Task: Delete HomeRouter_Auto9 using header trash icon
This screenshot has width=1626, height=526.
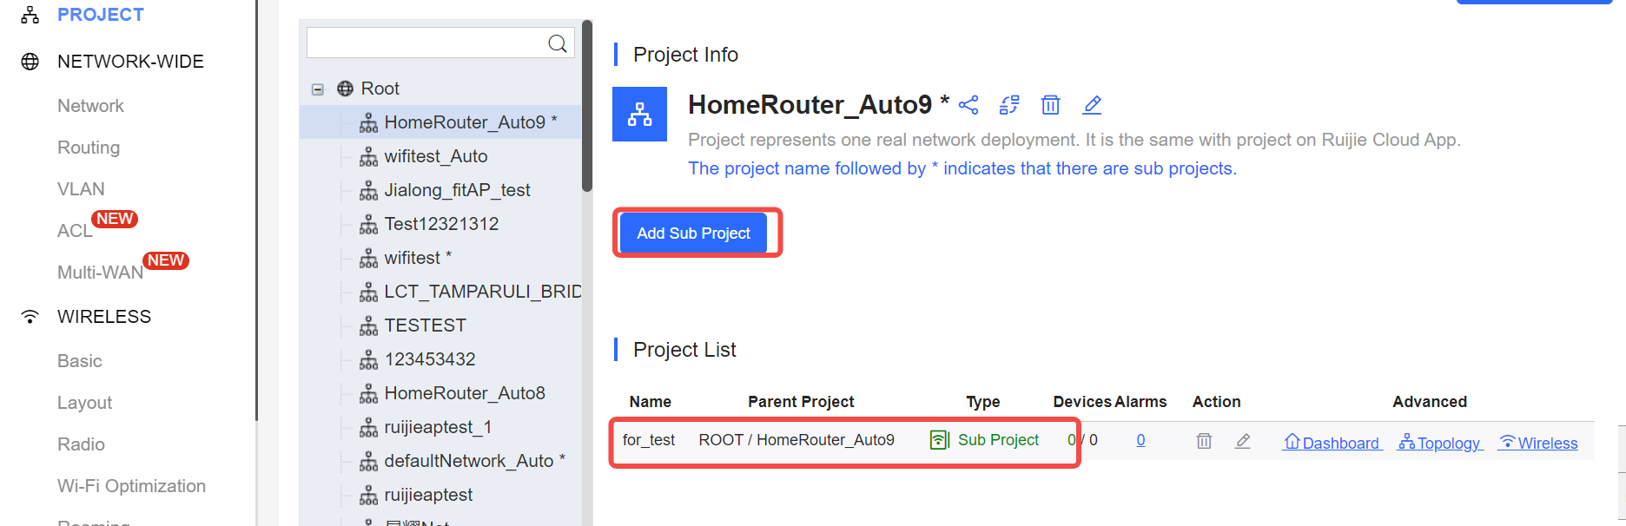Action: pos(1050,105)
